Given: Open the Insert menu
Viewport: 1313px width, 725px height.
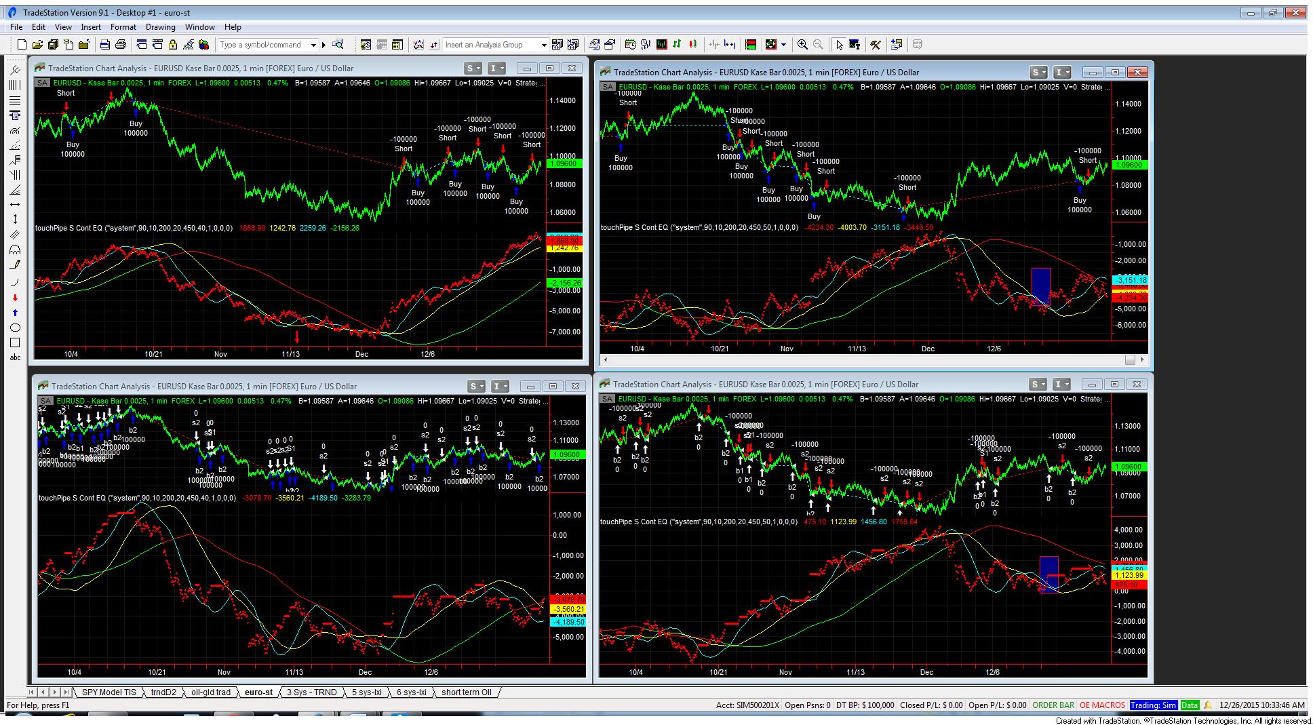Looking at the screenshot, I should click(91, 27).
